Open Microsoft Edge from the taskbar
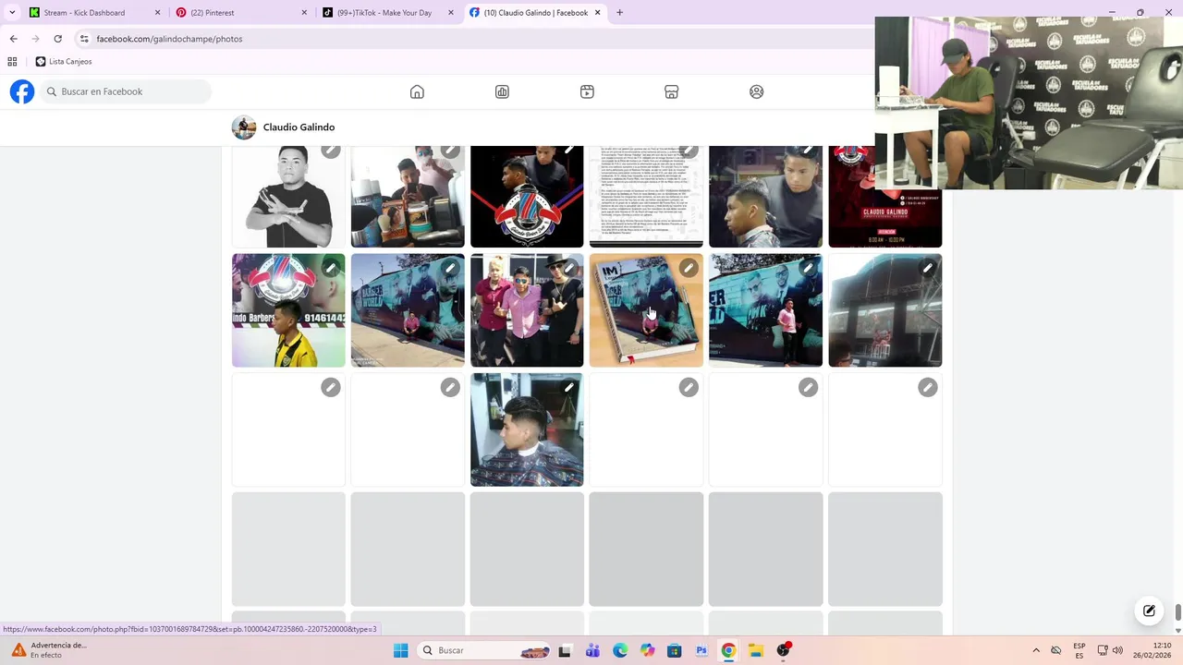Image resolution: width=1183 pixels, height=665 pixels. [x=620, y=650]
